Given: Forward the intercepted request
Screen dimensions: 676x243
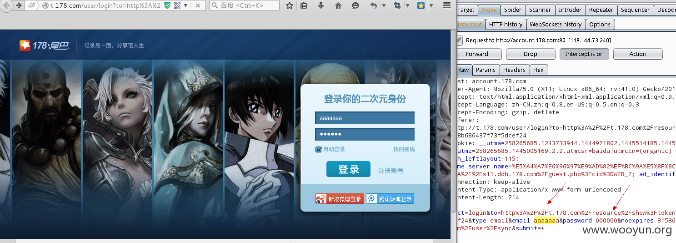Looking at the screenshot, I should (479, 54).
